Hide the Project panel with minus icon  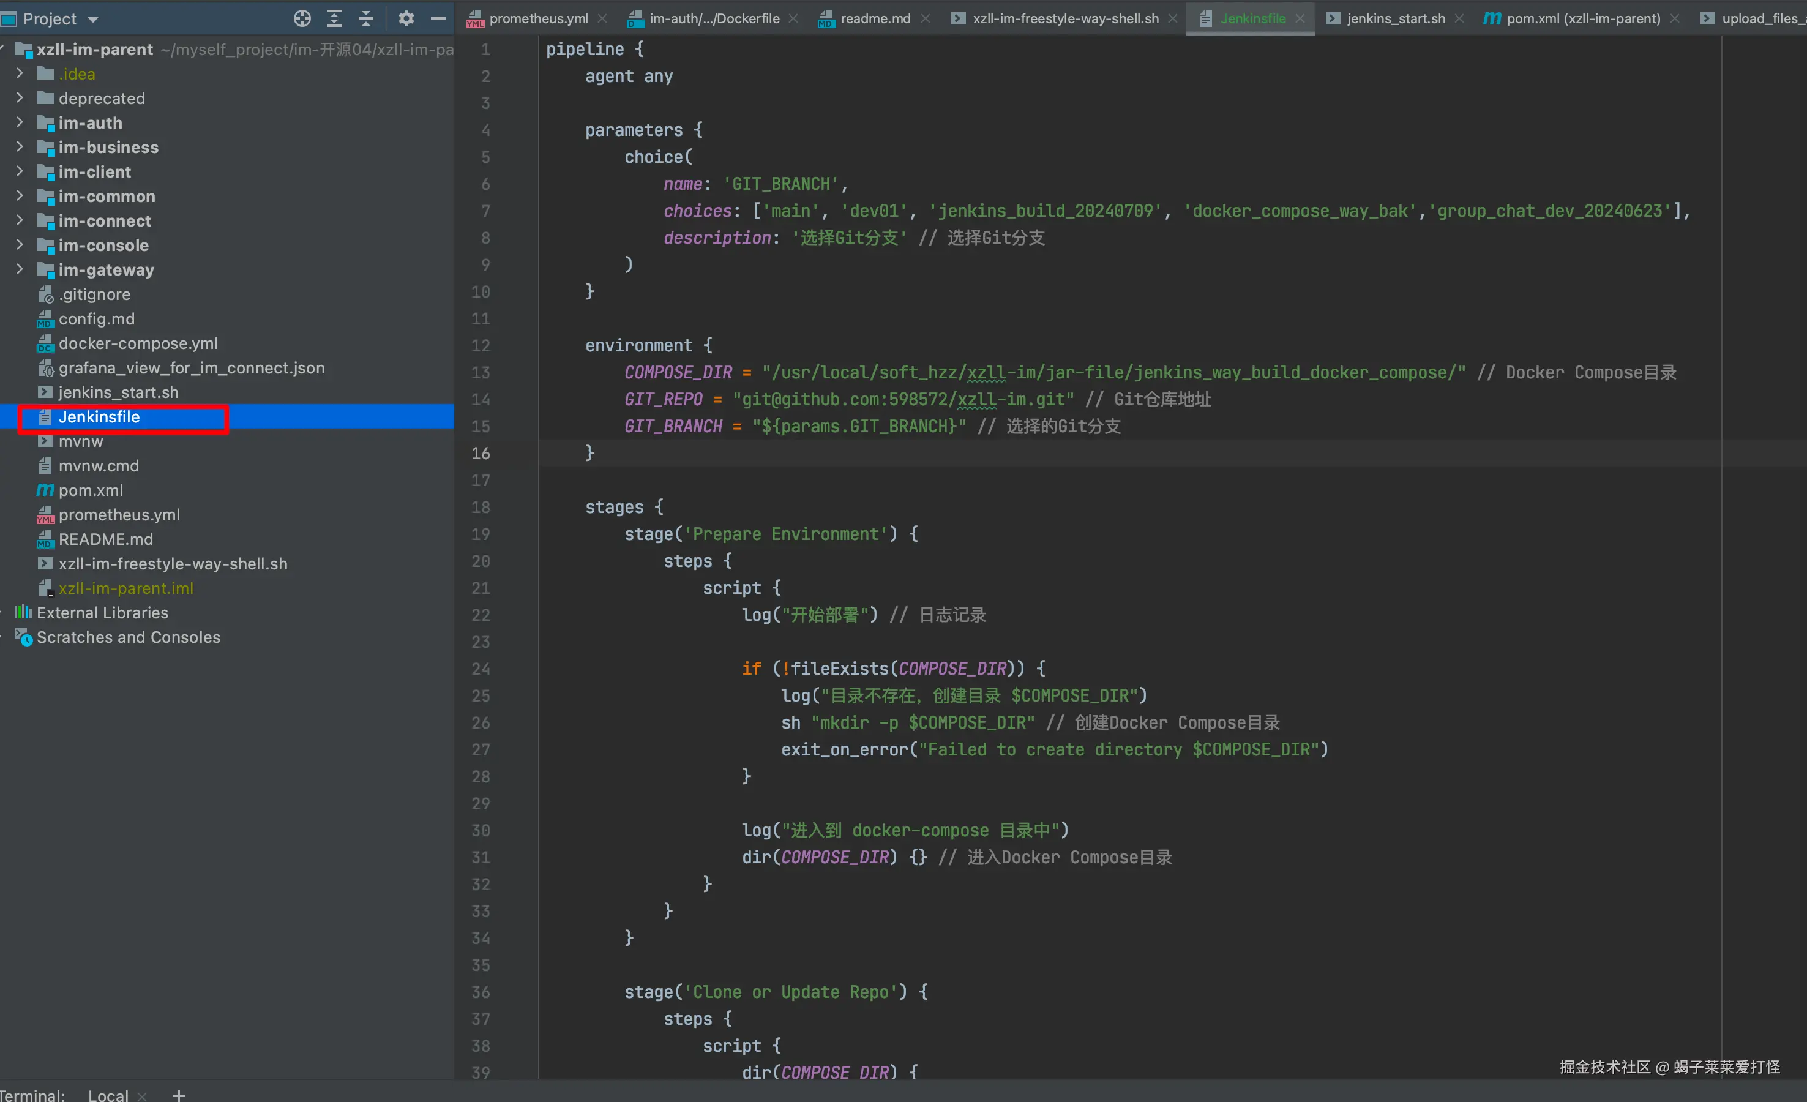(x=438, y=18)
